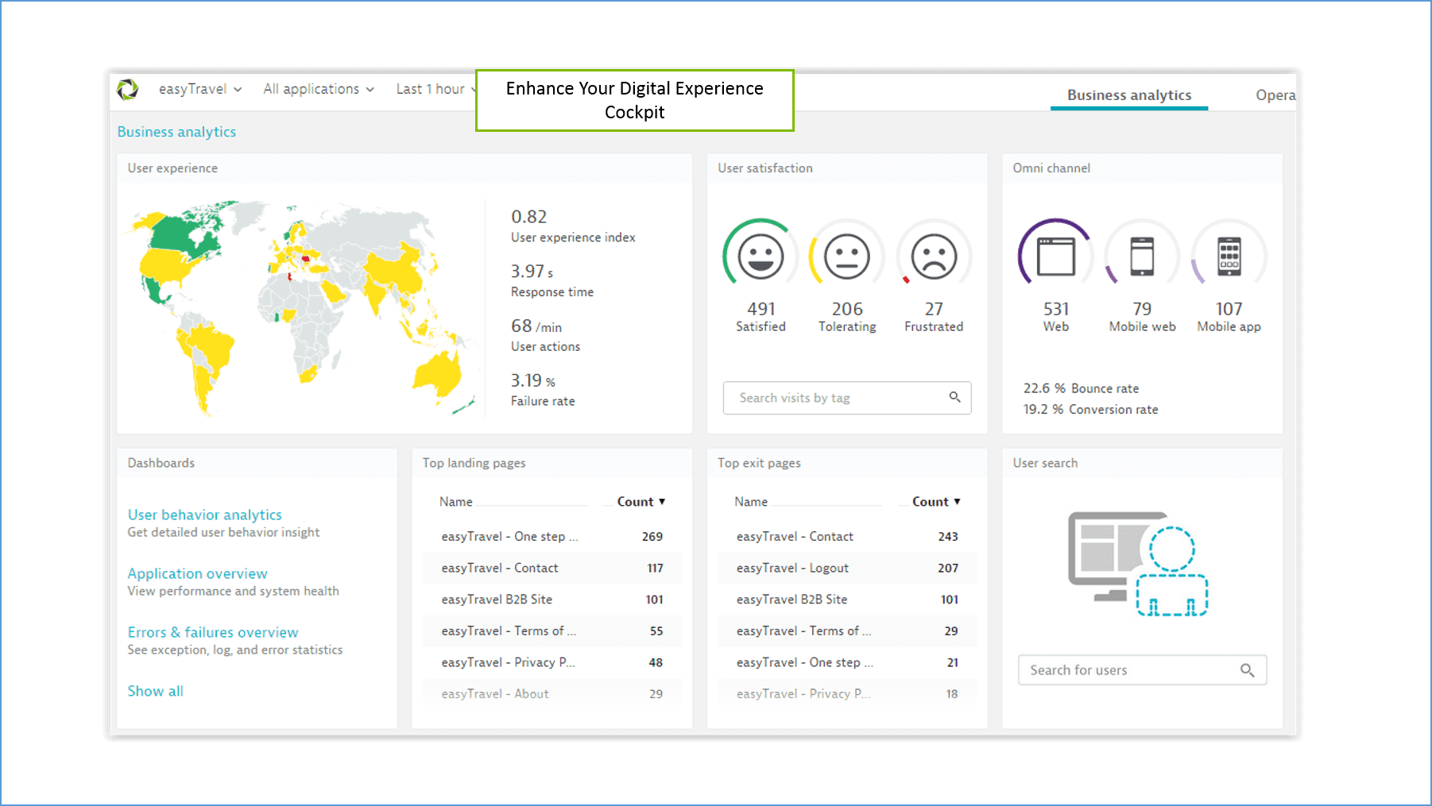Click the 531 Web count
The width and height of the screenshot is (1432, 806).
(1056, 309)
